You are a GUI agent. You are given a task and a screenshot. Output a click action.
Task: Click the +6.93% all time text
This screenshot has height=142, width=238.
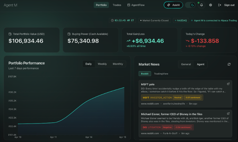pyautogui.click(x=136, y=46)
